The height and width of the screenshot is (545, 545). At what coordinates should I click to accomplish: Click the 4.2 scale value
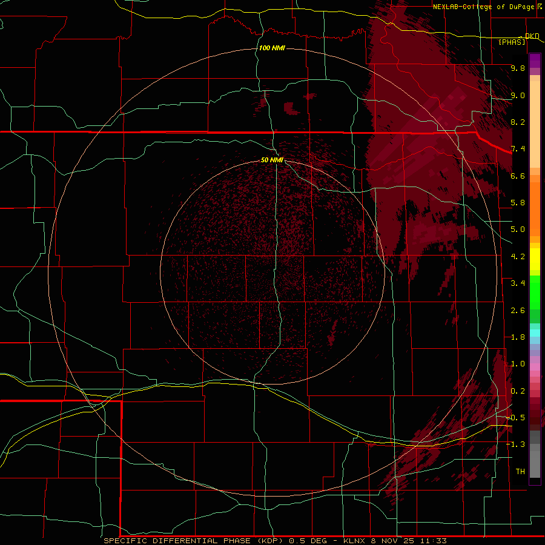(x=518, y=257)
